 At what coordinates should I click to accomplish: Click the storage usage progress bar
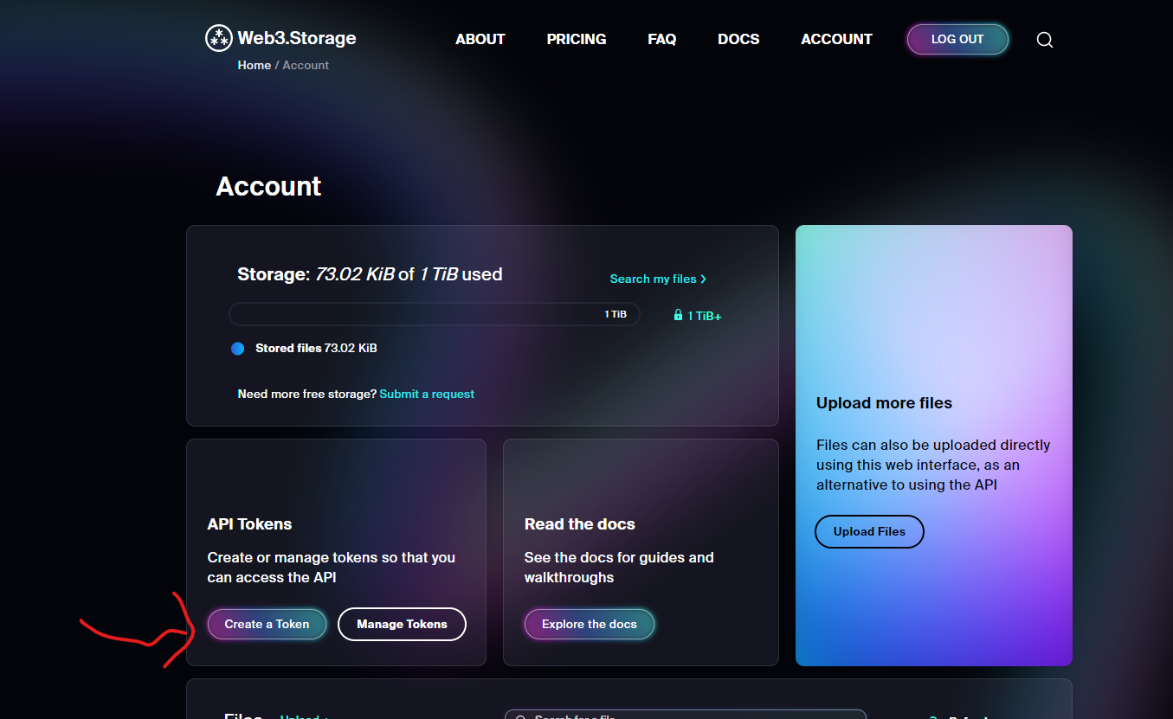(x=435, y=314)
